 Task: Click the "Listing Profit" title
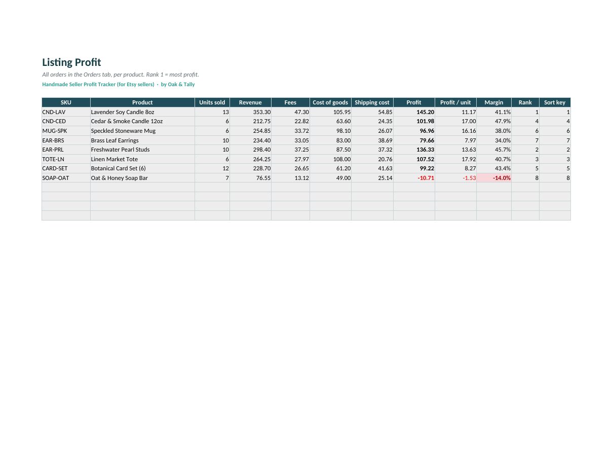coord(71,62)
